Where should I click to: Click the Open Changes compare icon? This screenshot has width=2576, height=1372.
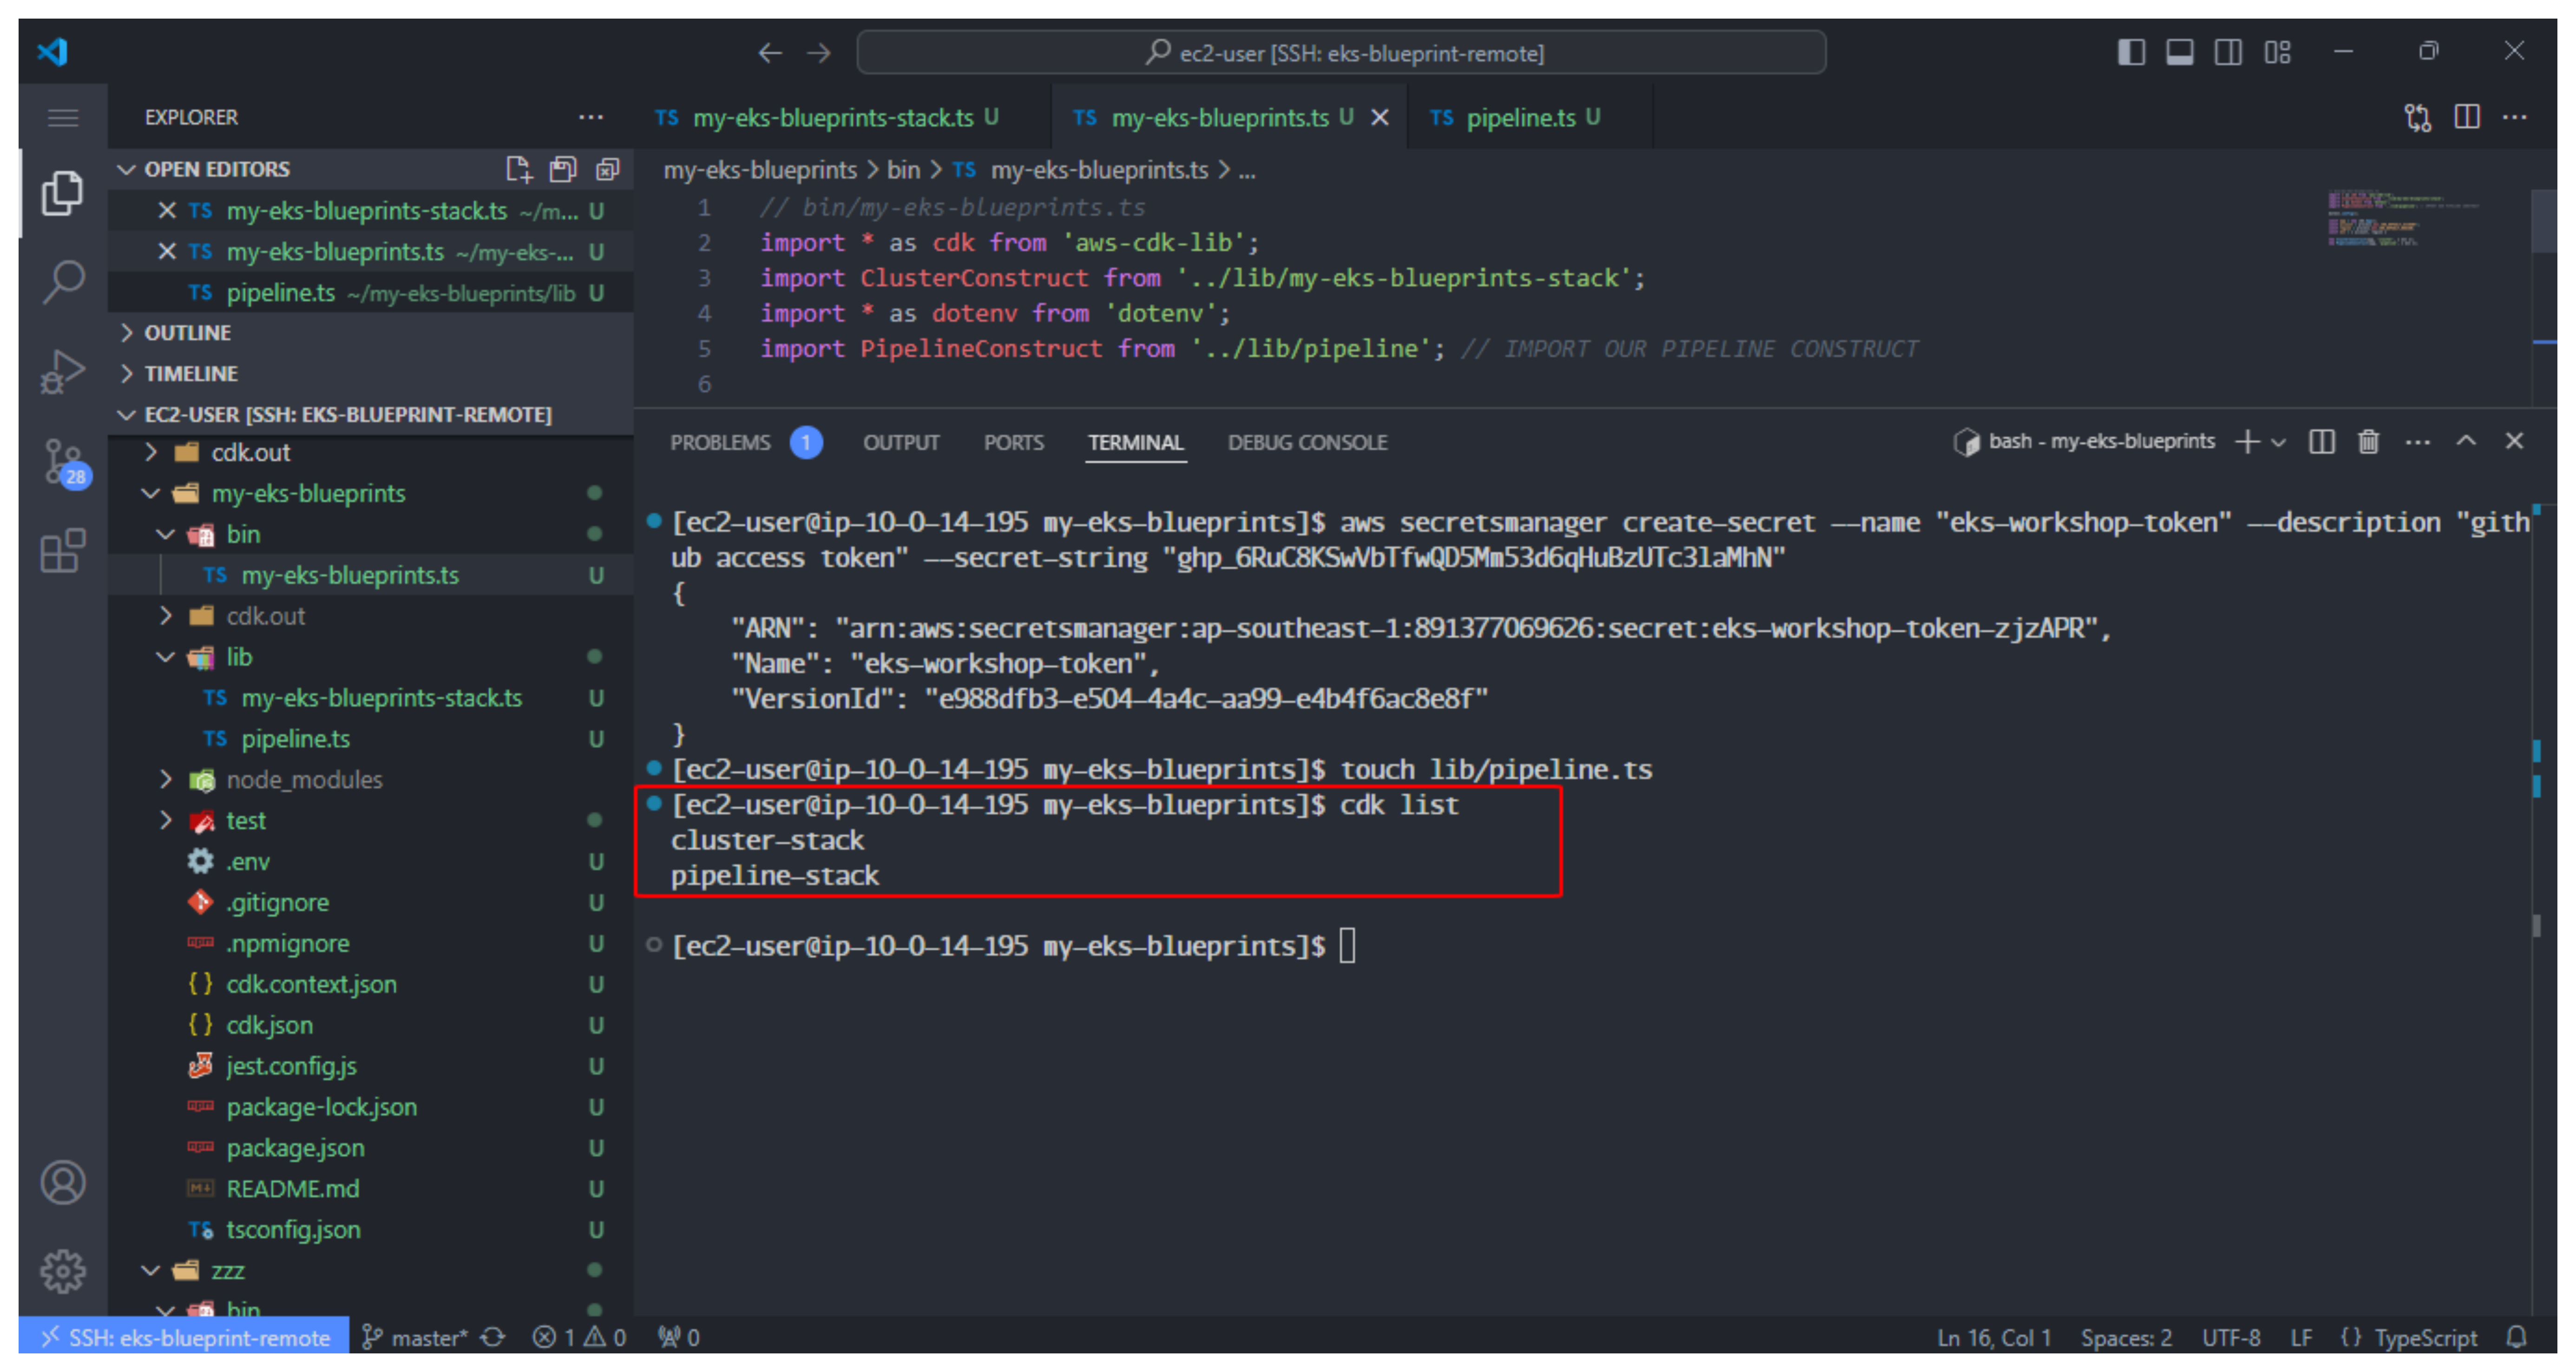(x=2418, y=118)
